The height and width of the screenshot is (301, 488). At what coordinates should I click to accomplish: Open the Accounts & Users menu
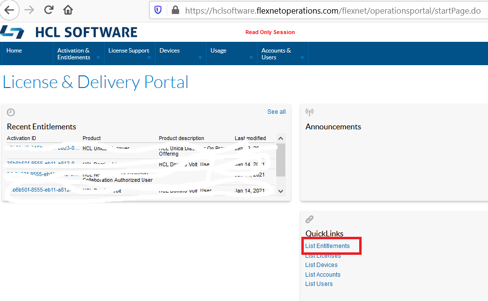(282, 53)
